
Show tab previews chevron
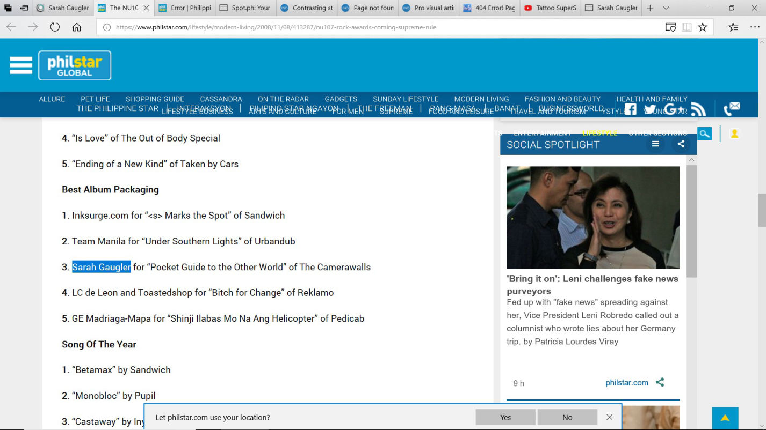click(x=666, y=8)
